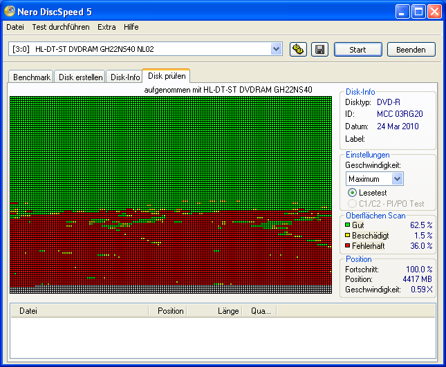Click the yellow Beschädigt legend swatch
446x367 pixels.
click(x=347, y=235)
